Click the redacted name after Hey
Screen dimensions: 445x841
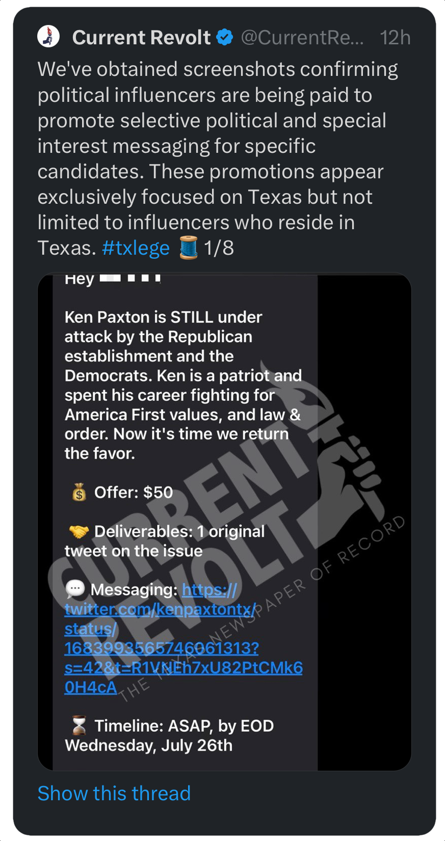130,279
